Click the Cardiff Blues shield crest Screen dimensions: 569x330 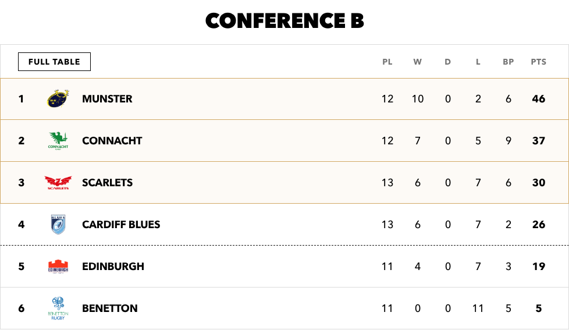[x=58, y=224]
